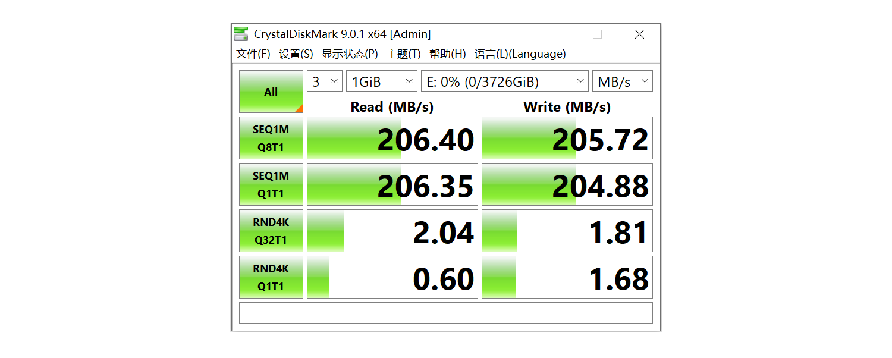Run all benchmarks with the All button

[x=271, y=92]
